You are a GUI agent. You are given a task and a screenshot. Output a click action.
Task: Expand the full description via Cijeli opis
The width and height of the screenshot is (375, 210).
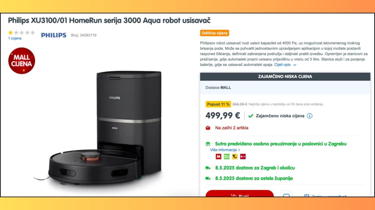coord(282,65)
